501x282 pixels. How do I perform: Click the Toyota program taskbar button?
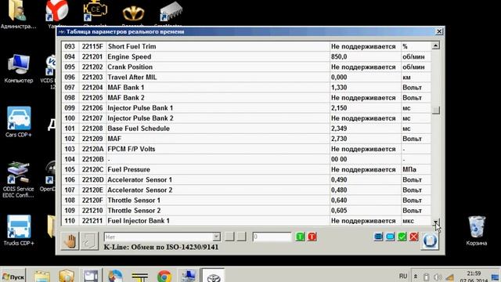[x=213, y=276]
